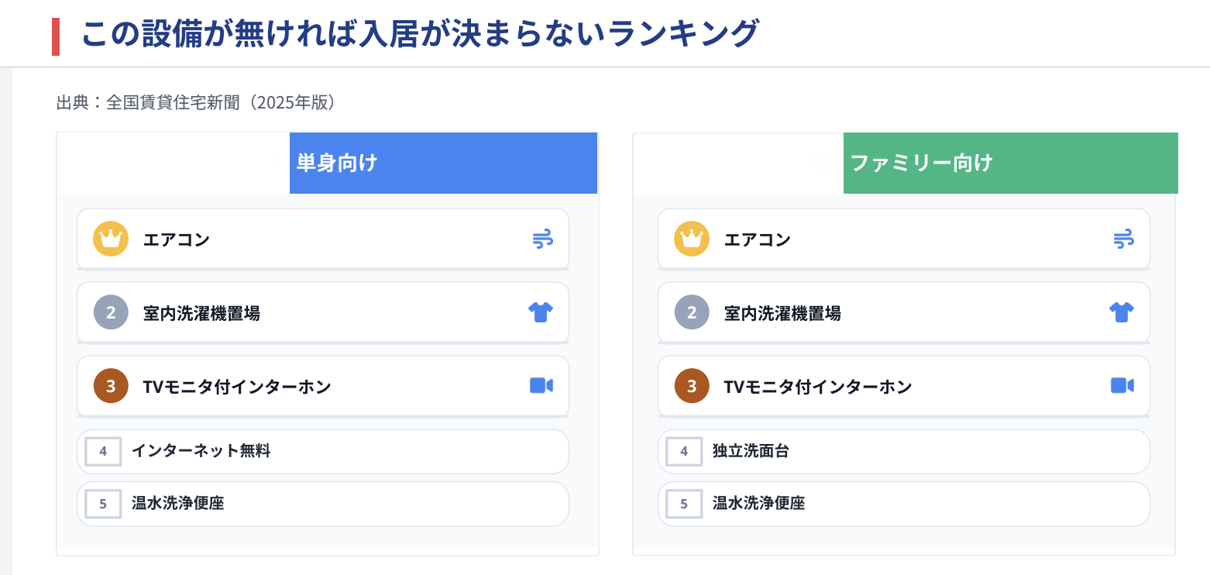Click the 独立洗面台 ranking row

click(x=903, y=451)
